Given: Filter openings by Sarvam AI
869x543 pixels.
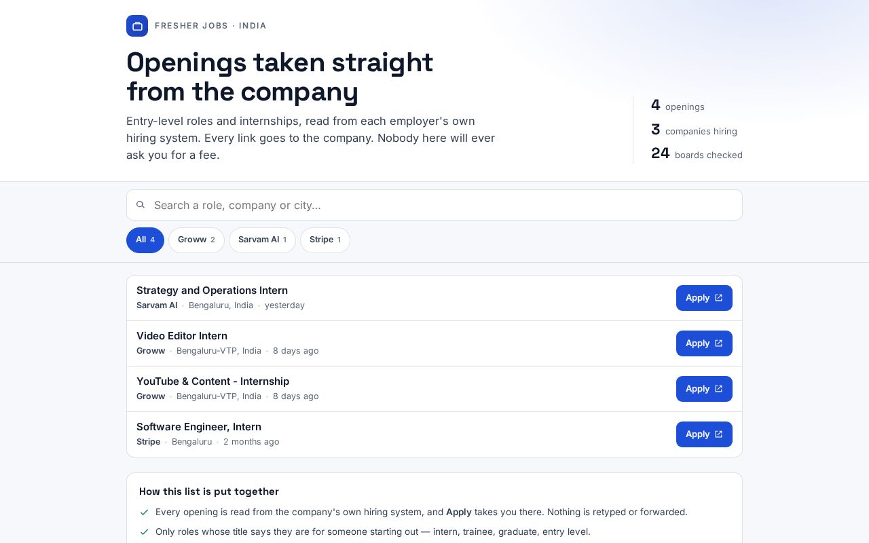Looking at the screenshot, I should point(262,240).
